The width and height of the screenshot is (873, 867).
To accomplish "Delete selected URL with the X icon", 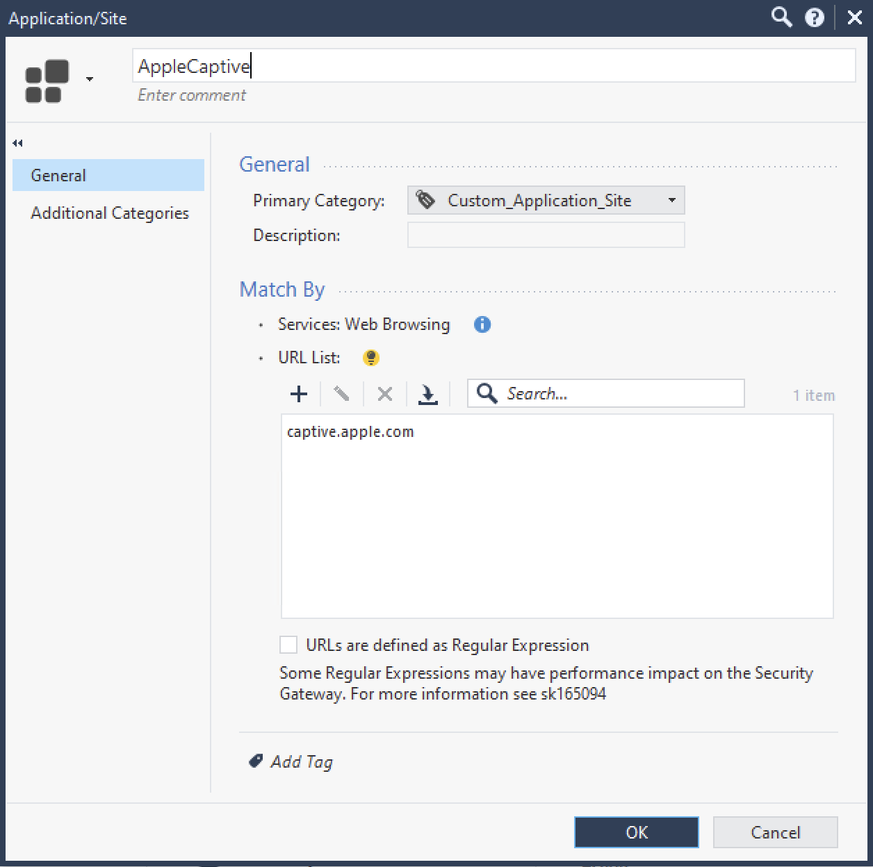I will click(384, 394).
